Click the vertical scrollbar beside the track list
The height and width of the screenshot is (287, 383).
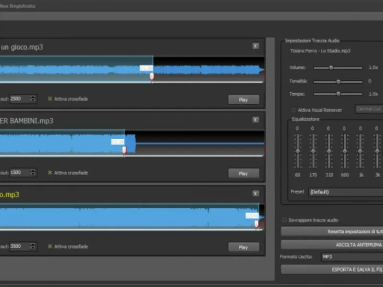(270, 159)
